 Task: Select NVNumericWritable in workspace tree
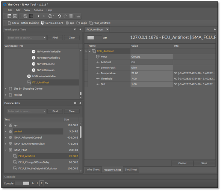tap(48, 52)
